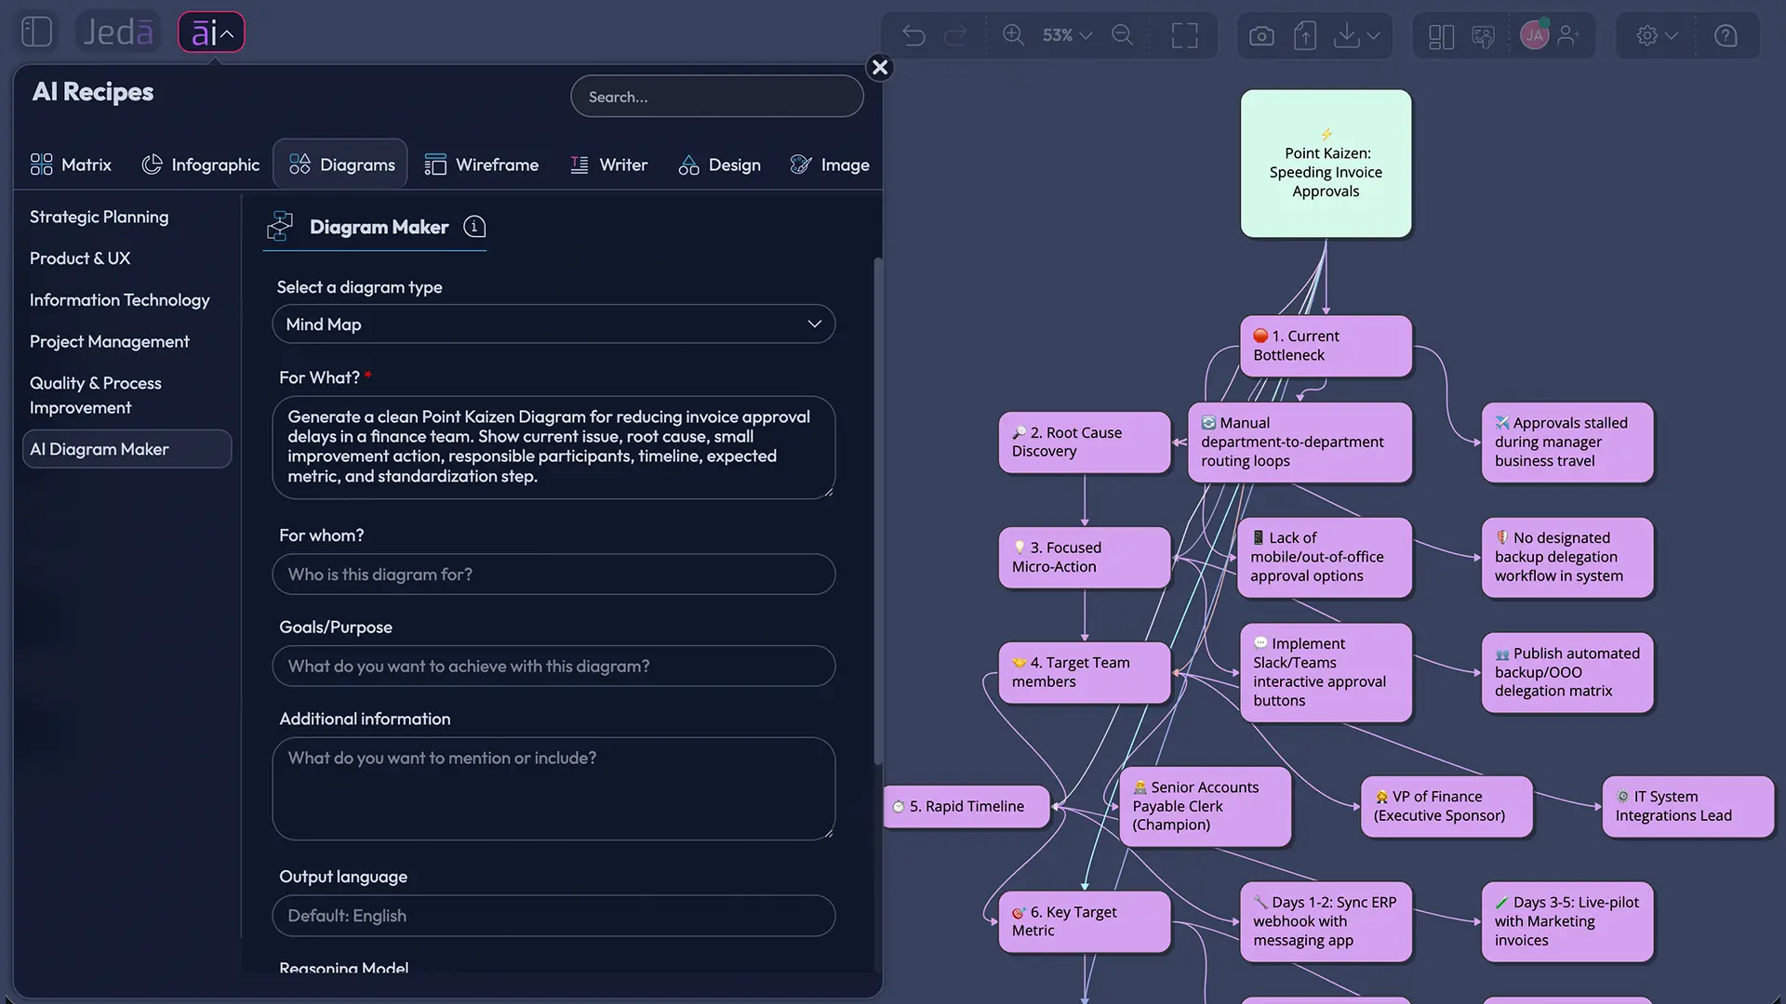This screenshot has height=1004, width=1786.
Task: Click the download icon
Action: (1346, 35)
